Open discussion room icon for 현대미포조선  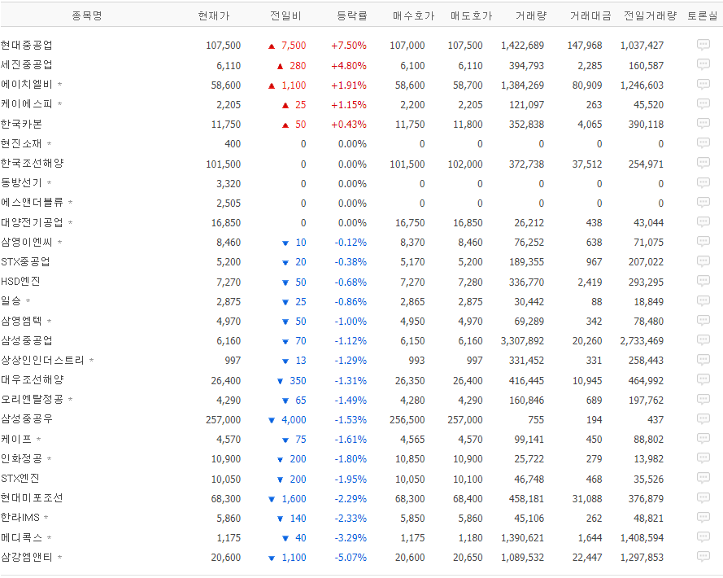pos(703,498)
